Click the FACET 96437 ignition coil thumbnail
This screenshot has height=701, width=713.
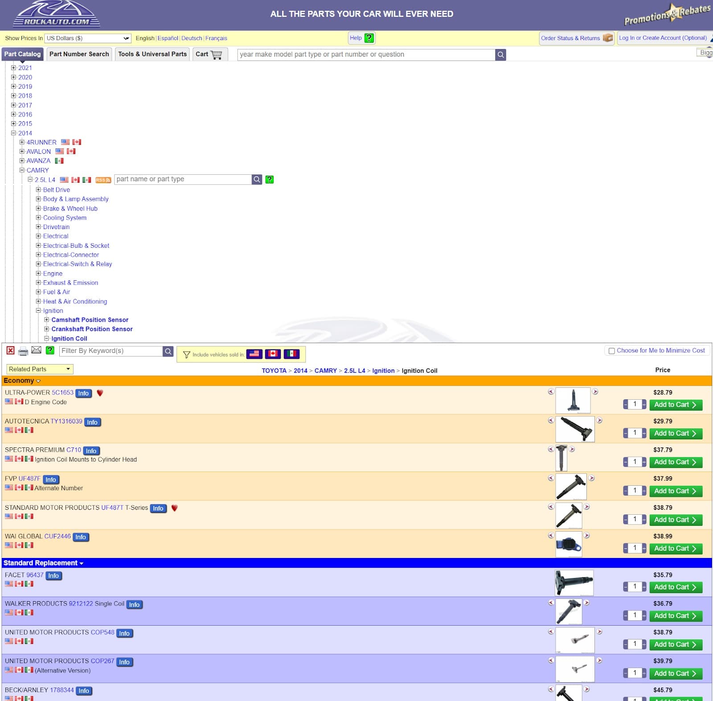coord(574,583)
